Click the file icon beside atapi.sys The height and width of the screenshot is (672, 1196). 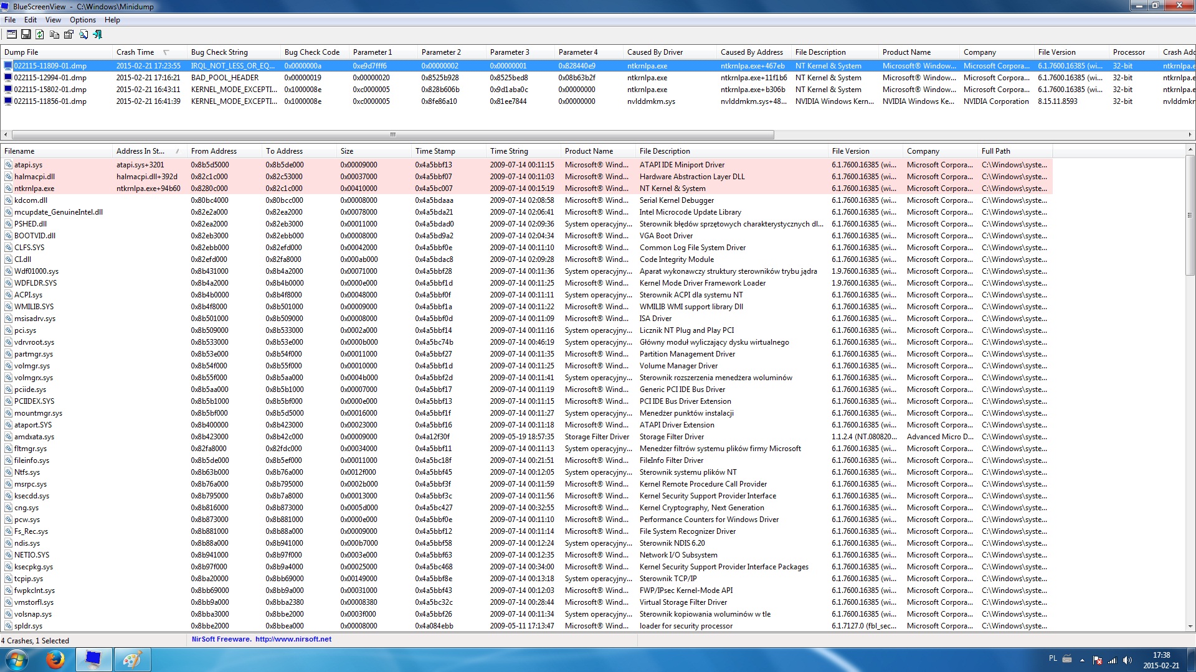click(9, 165)
